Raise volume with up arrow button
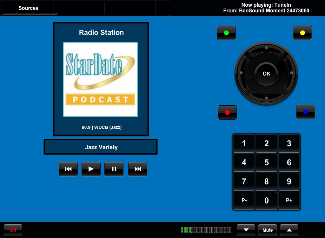 point(289,230)
